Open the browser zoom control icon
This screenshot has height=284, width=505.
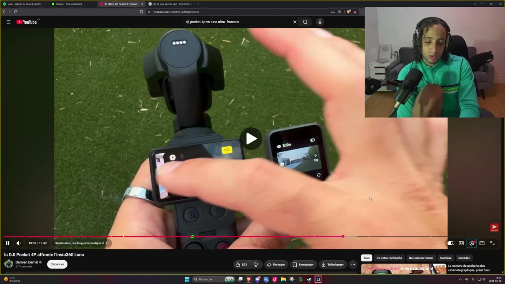click(x=340, y=12)
